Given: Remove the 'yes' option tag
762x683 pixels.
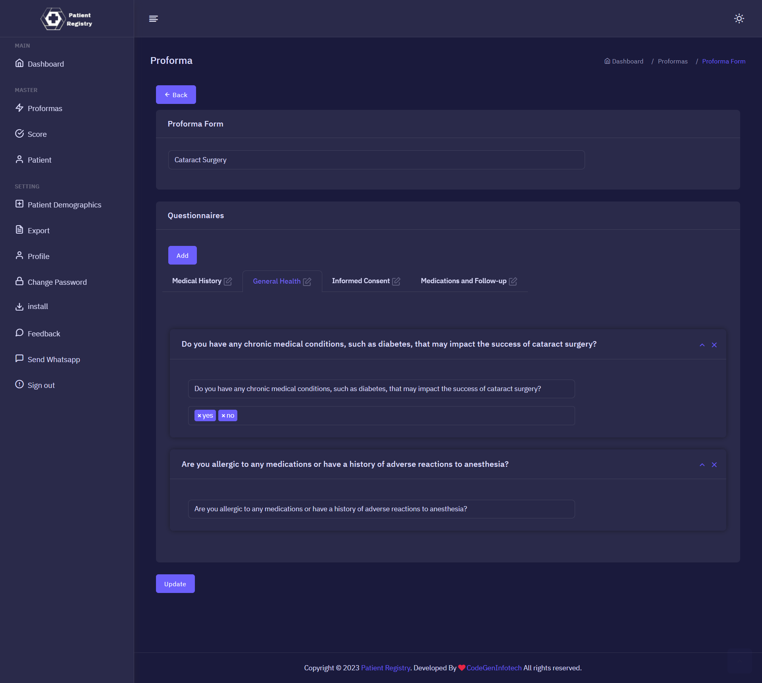Looking at the screenshot, I should pos(199,416).
